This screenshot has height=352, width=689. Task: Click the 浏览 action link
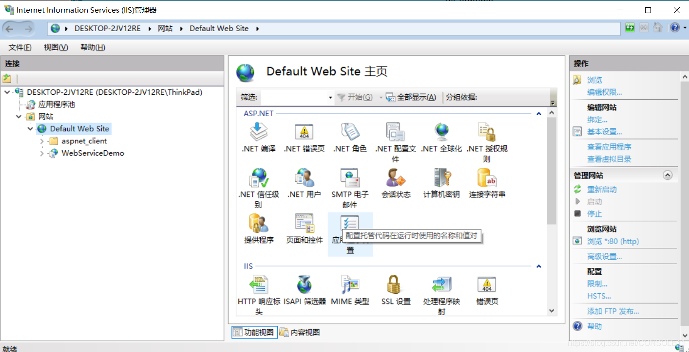(594, 80)
